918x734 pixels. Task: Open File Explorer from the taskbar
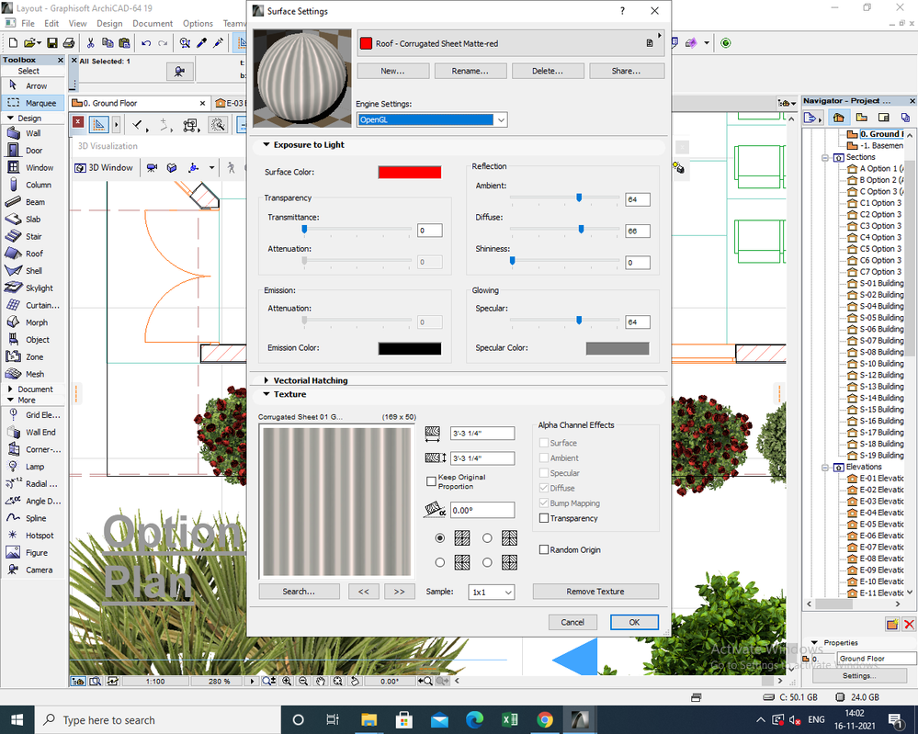(368, 719)
